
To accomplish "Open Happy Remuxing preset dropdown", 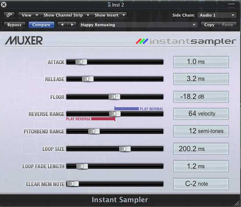I will coord(138,25).
